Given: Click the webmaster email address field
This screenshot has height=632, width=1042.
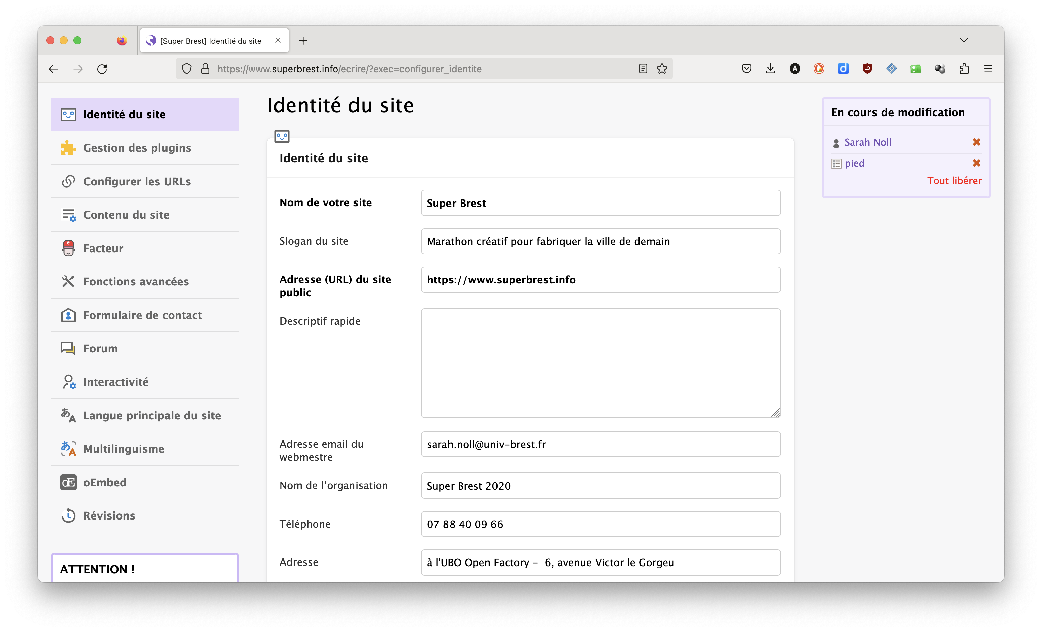Looking at the screenshot, I should pos(601,444).
